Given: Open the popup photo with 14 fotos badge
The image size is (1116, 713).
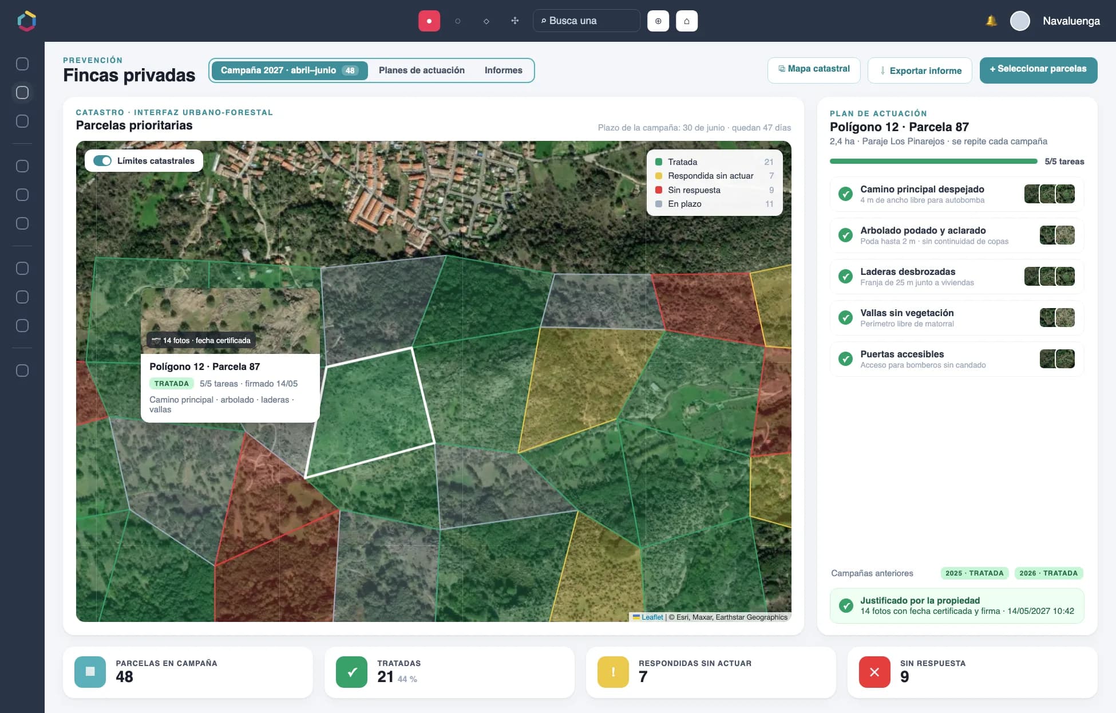Looking at the screenshot, I should [x=230, y=321].
